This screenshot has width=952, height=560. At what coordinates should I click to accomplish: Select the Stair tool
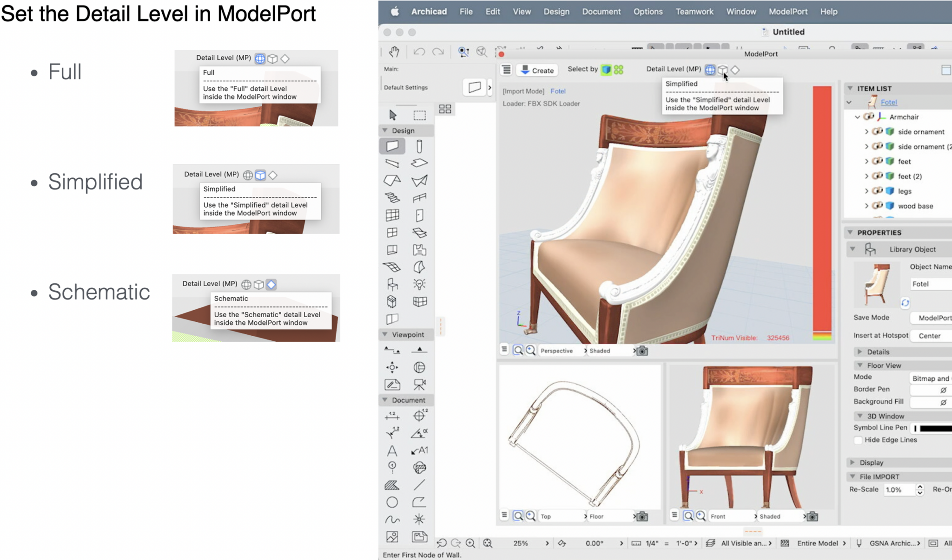[x=393, y=198]
